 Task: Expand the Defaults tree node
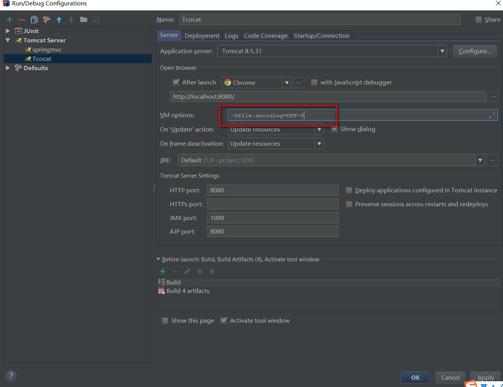(x=8, y=67)
